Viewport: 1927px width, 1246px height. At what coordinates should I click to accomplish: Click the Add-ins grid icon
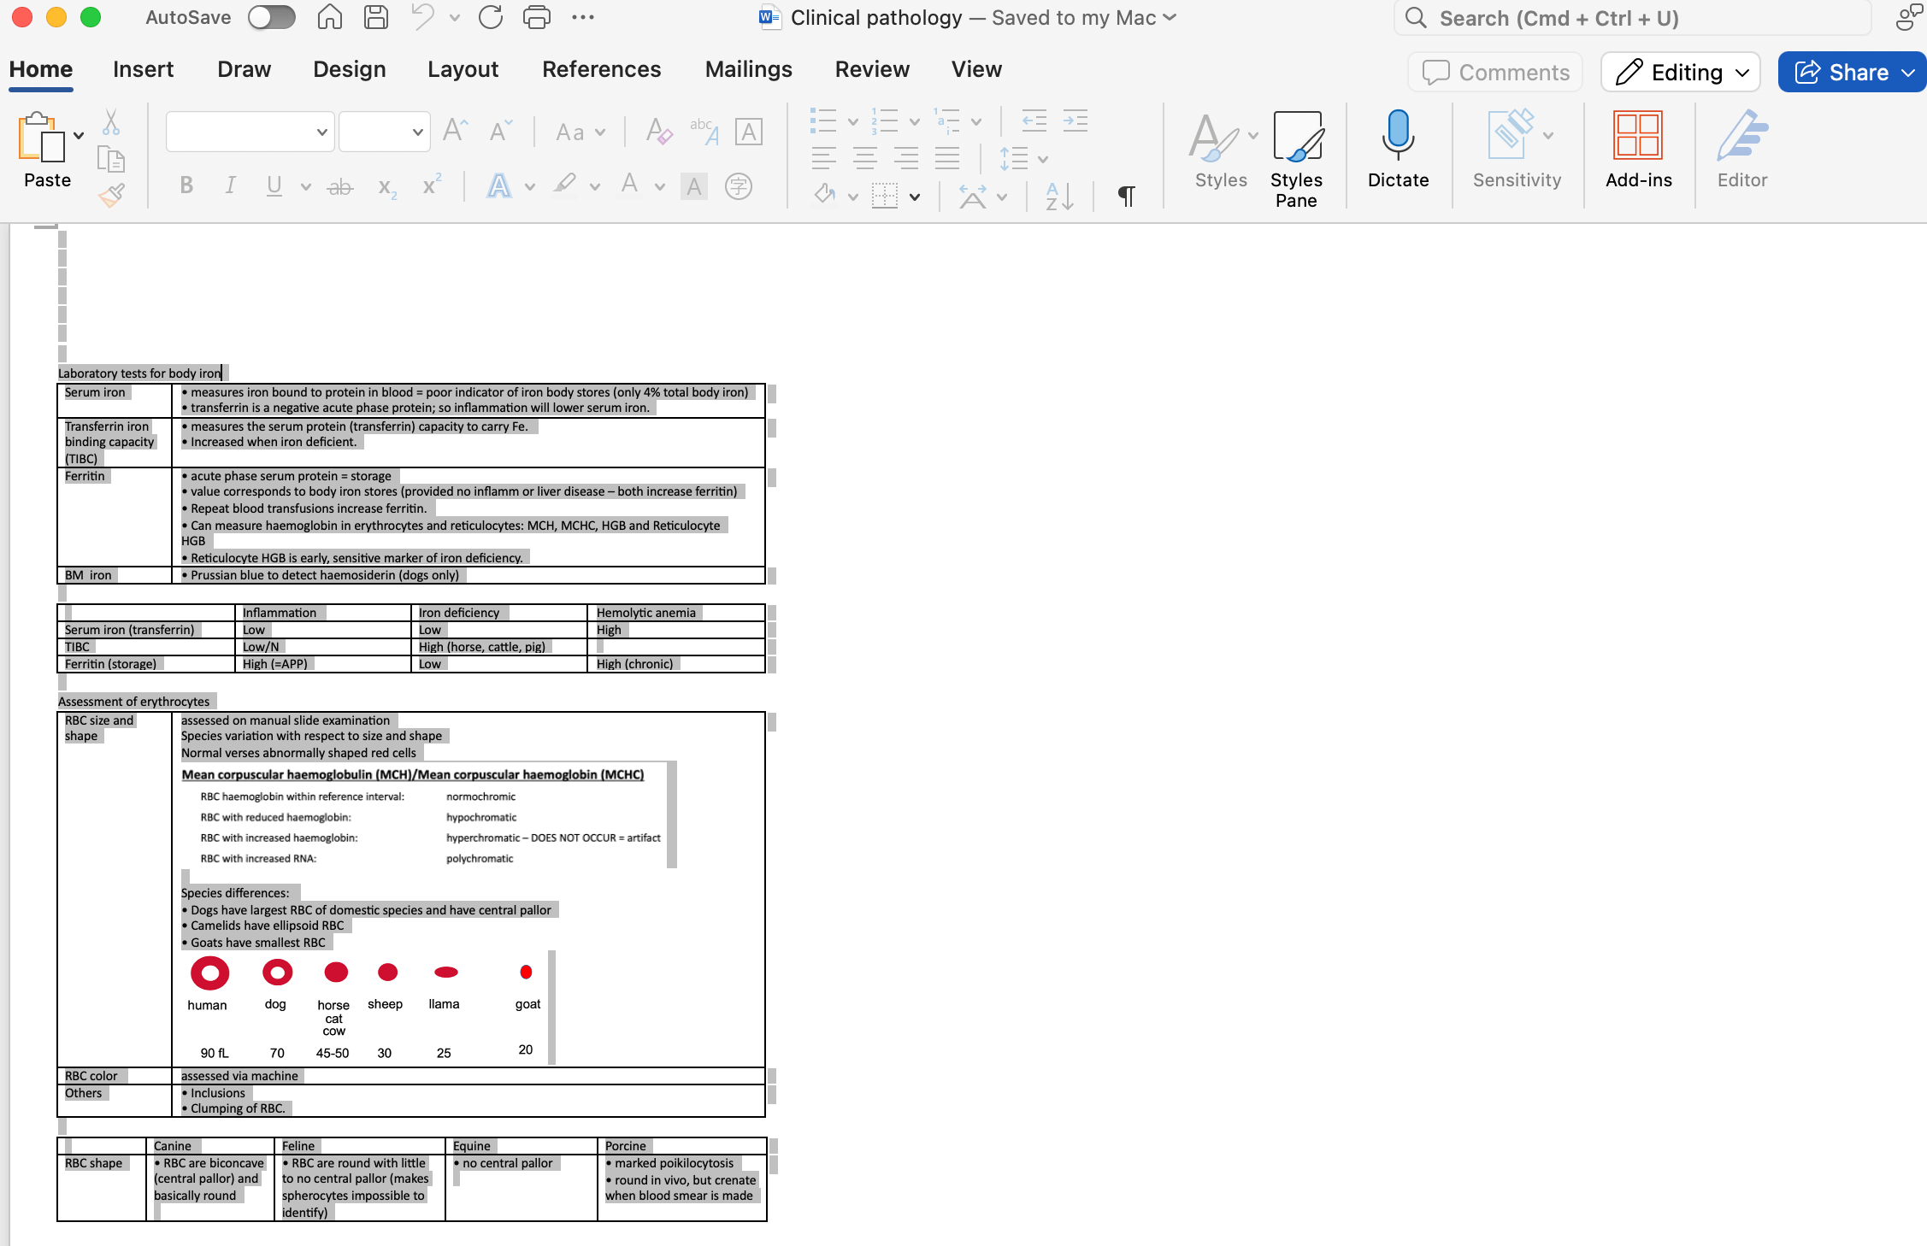click(x=1637, y=135)
